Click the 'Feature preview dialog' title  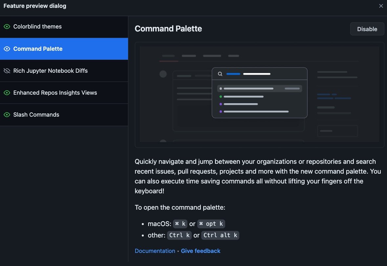click(x=35, y=6)
